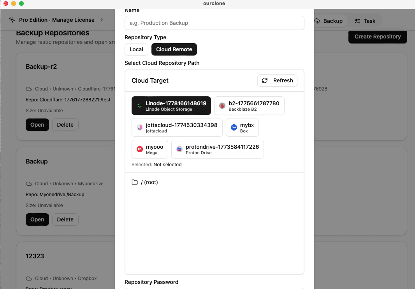
Task: Click the jottacloud logo icon
Action: point(139,127)
